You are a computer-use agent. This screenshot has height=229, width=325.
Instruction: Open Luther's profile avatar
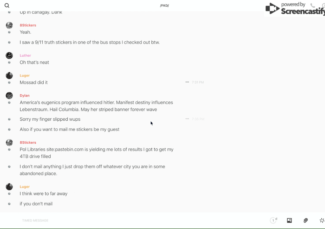coord(9,55)
